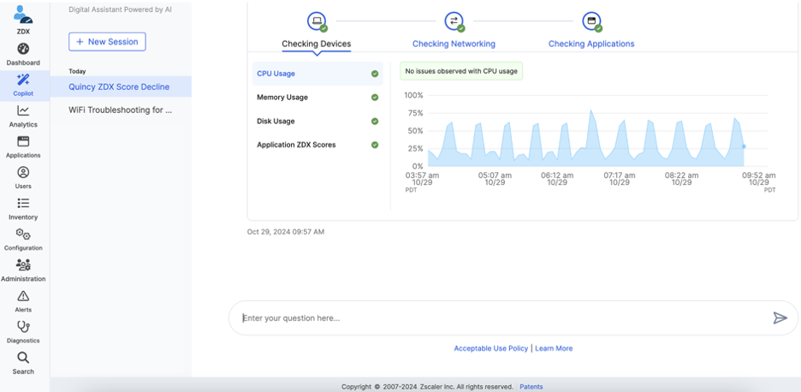
Task: Open the Diagnostics stethoscope icon
Action: click(x=23, y=327)
